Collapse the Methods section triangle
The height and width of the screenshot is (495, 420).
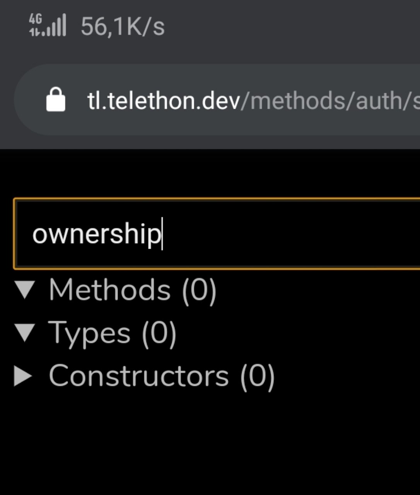25,290
